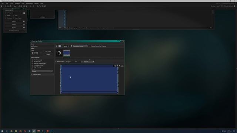Run the game with the Play toolbar icon
The width and height of the screenshot is (237, 133).
21,6
